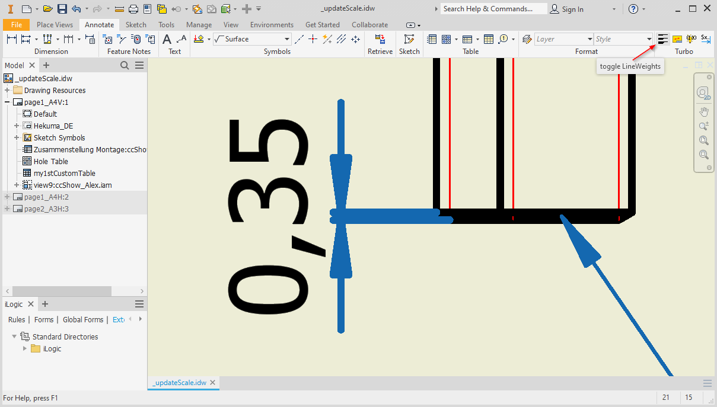Click the Search Help & Commands field

[x=494, y=9]
